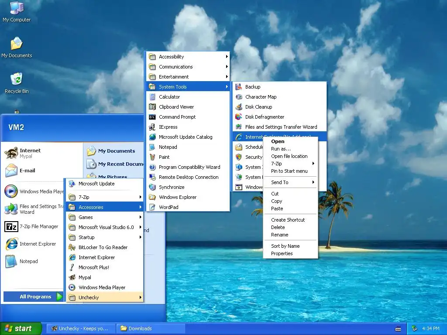Viewport: 447px width, 335px height.
Task: Expand the Send To context submenu
Action: pos(290,182)
